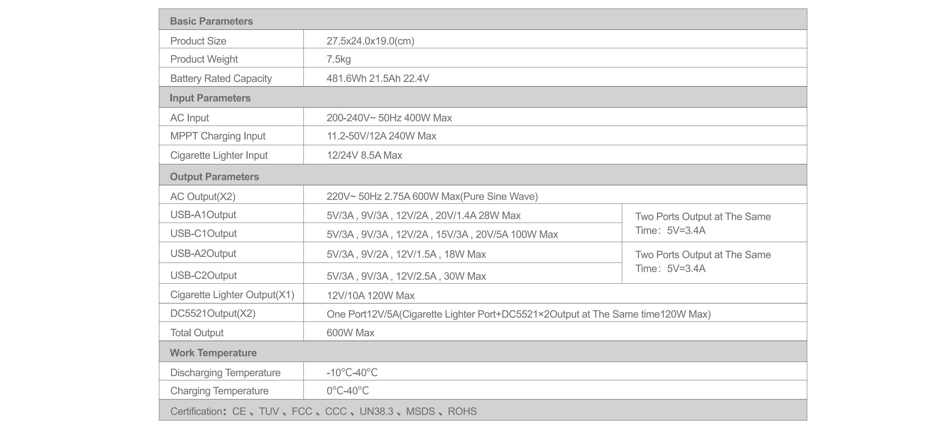Click the MPPT Charging Input value
Screen dimensions: 948x427
pos(381,136)
